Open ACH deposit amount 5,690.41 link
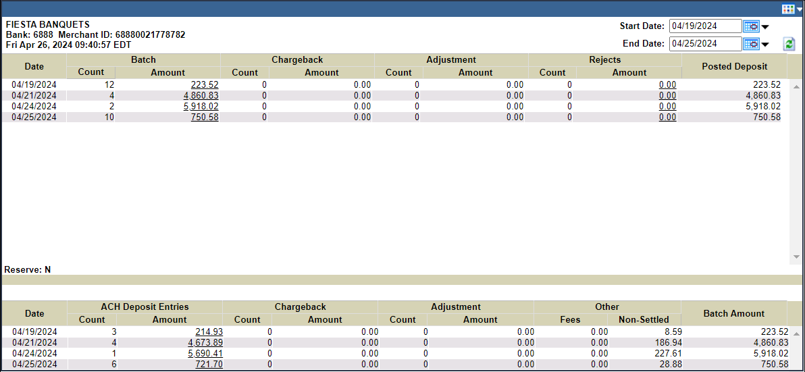Viewport: 805px width, 372px height. [x=205, y=354]
